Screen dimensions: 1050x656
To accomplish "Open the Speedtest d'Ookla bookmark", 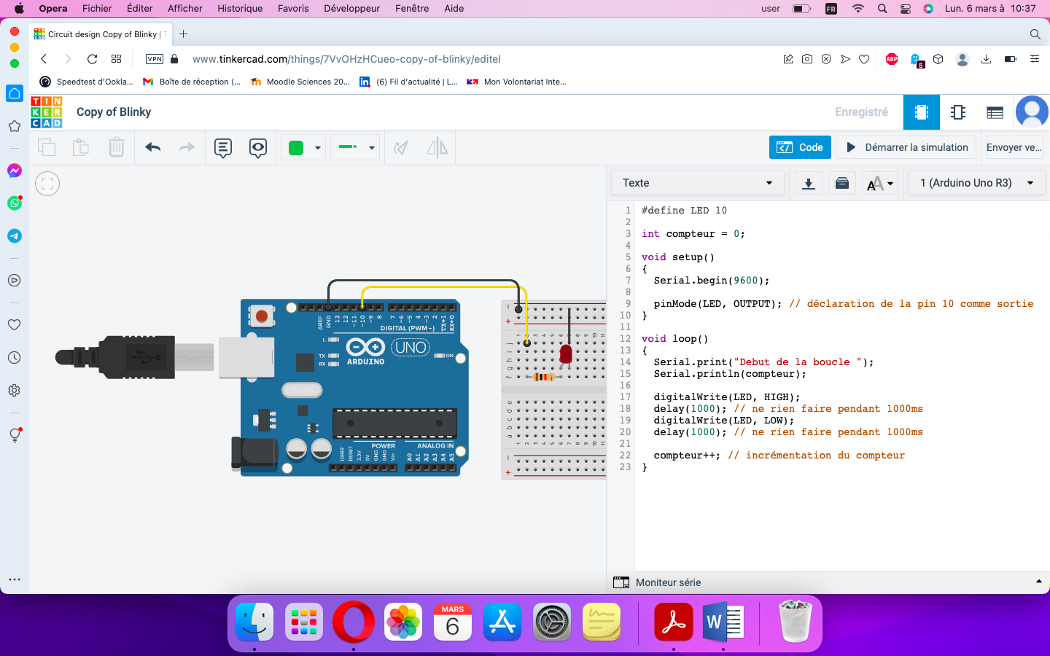I will pyautogui.click(x=86, y=82).
